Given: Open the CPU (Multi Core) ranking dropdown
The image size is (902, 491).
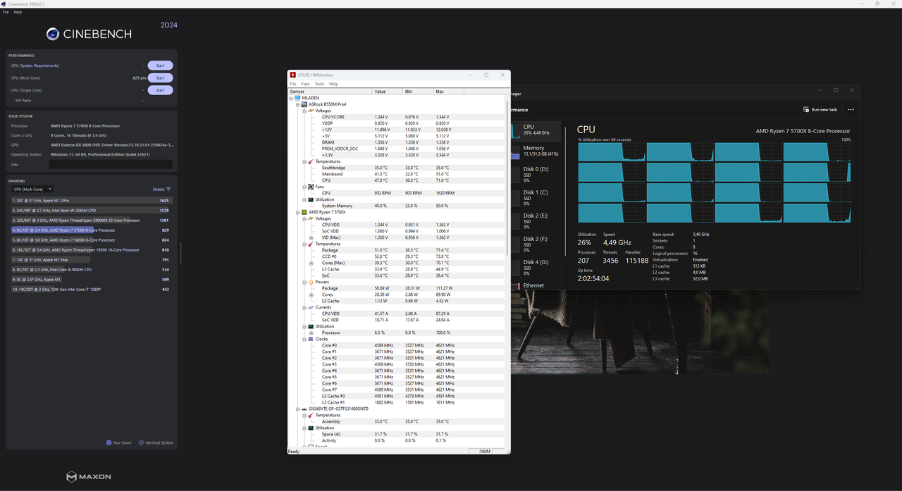Looking at the screenshot, I should coord(32,189).
